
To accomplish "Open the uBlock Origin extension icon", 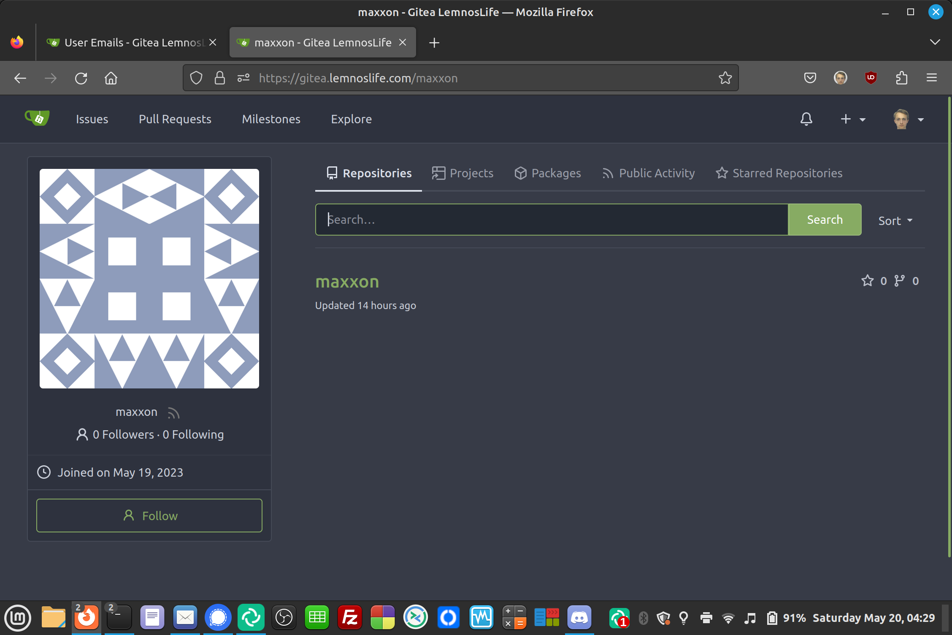I will point(871,78).
